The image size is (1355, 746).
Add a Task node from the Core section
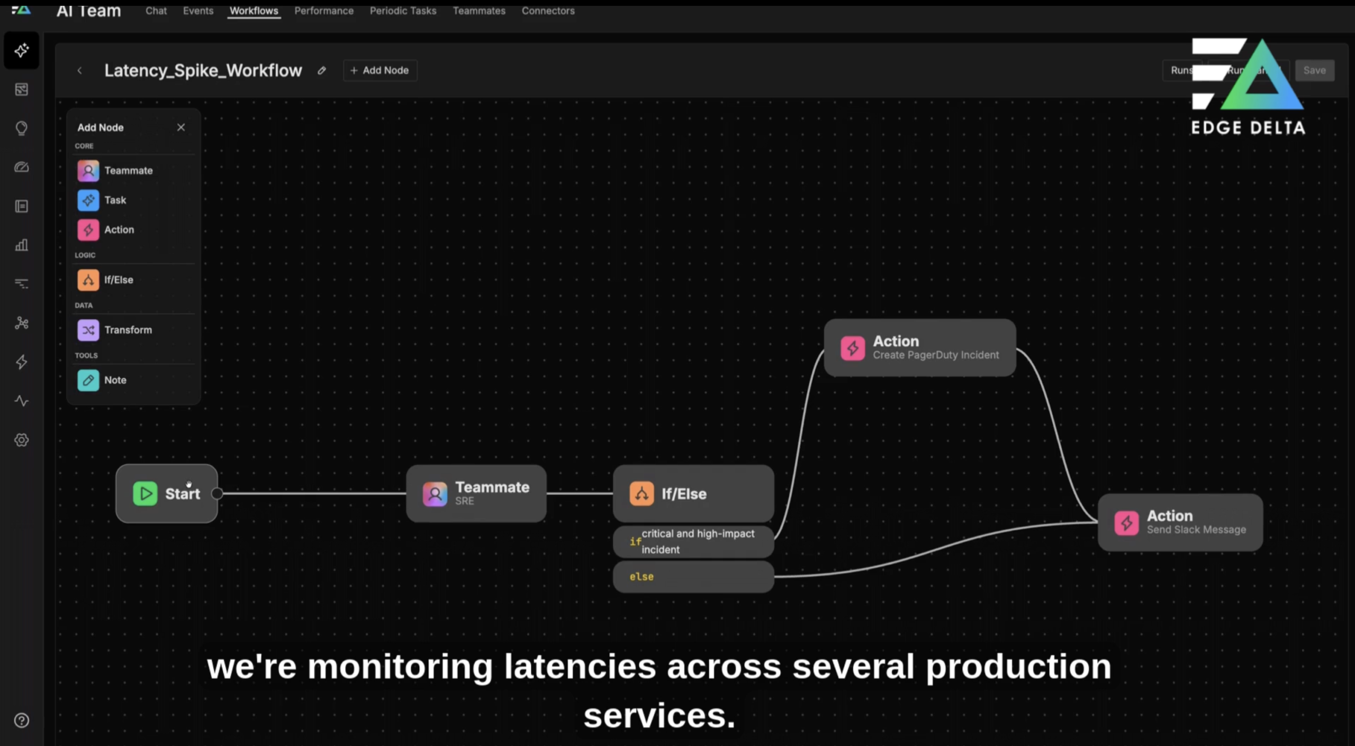coord(115,200)
